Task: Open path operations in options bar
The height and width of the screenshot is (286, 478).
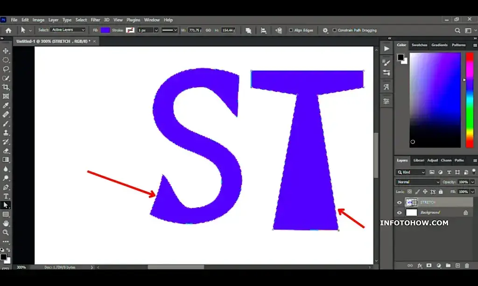Action: click(248, 30)
